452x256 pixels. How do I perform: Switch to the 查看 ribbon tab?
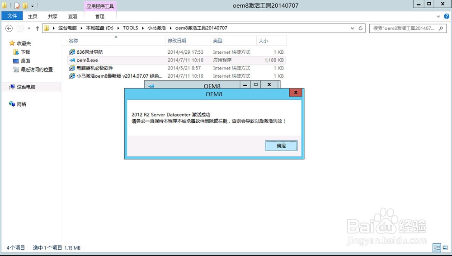(73, 16)
